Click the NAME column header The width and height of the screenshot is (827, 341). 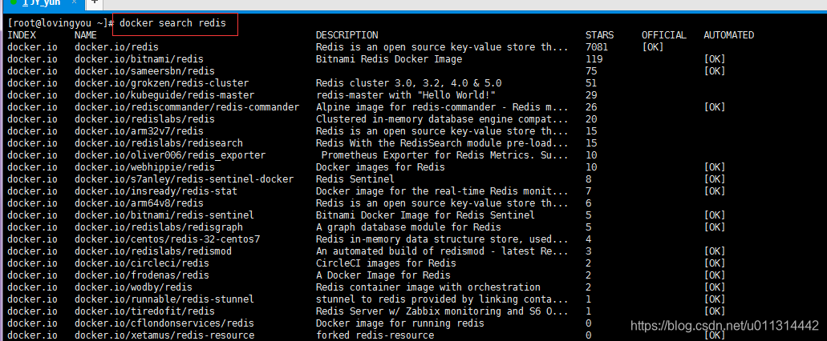tap(86, 35)
